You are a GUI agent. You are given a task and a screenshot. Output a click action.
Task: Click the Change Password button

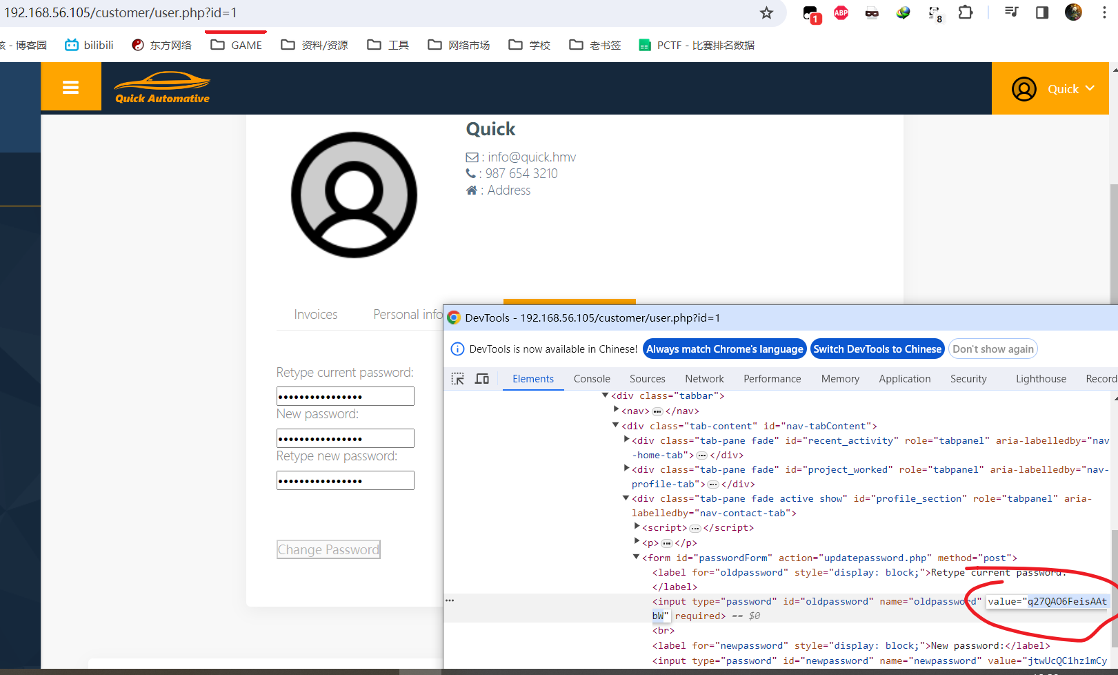328,549
